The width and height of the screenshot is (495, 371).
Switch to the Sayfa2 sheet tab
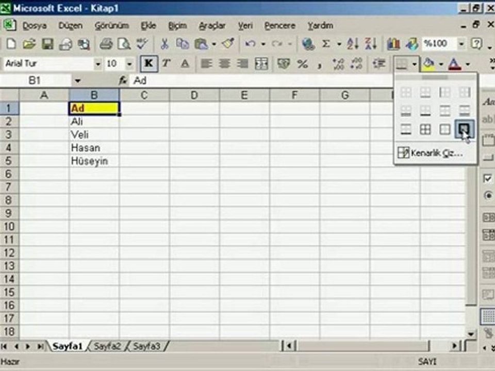tap(107, 346)
